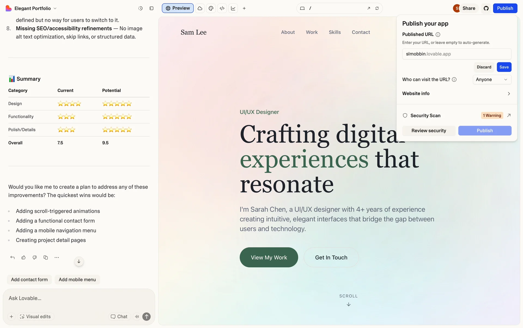Click the GitHub icon in header

[x=486, y=8]
